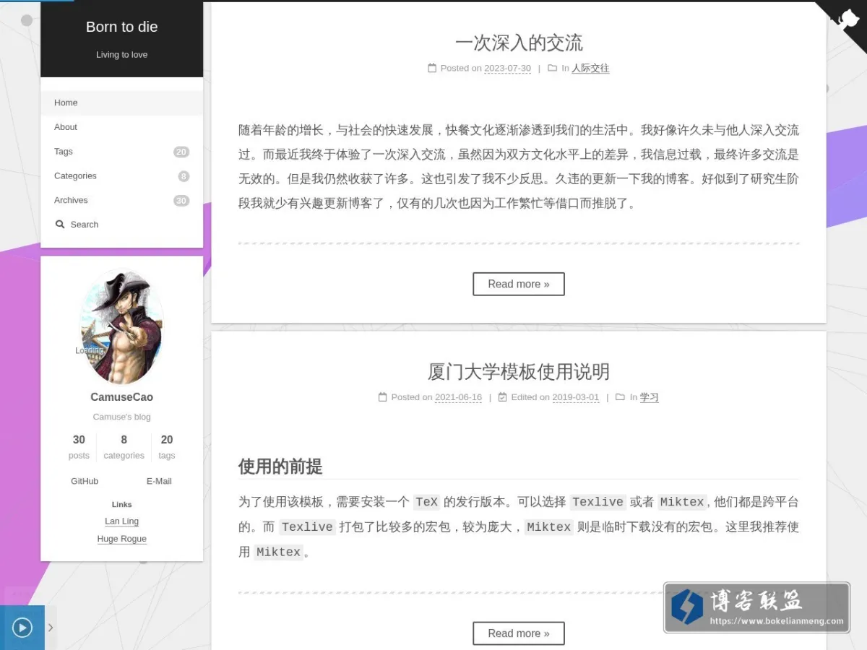Click the CamuseCao author name
Image resolution: width=867 pixels, height=650 pixels.
coord(121,397)
